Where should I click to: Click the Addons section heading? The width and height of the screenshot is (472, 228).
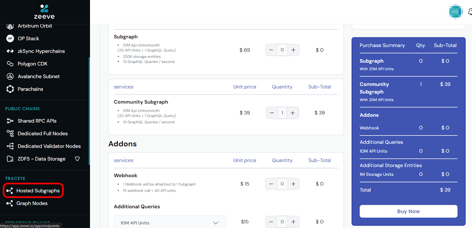pyautogui.click(x=122, y=144)
